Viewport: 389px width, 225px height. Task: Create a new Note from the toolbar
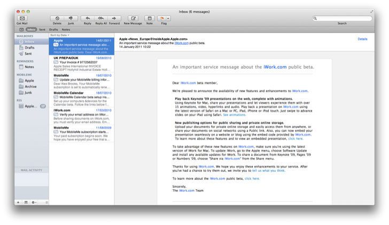(150, 18)
